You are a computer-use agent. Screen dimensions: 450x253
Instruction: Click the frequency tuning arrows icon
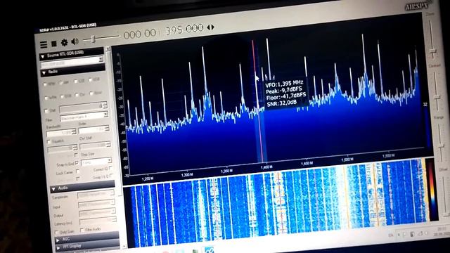pos(210,27)
